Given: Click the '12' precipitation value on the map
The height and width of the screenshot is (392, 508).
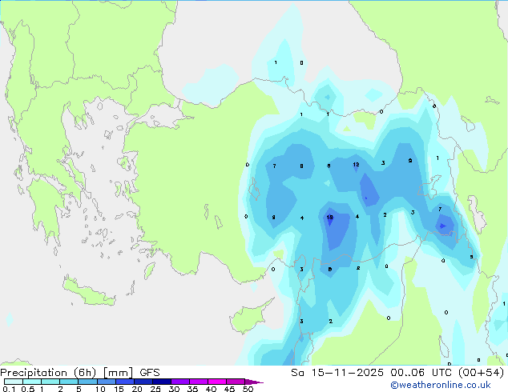Looking at the screenshot, I should click(x=356, y=165).
